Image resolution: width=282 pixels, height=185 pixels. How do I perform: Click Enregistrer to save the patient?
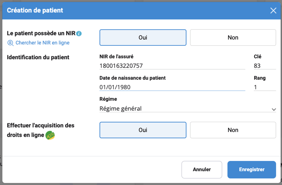[x=252, y=169]
